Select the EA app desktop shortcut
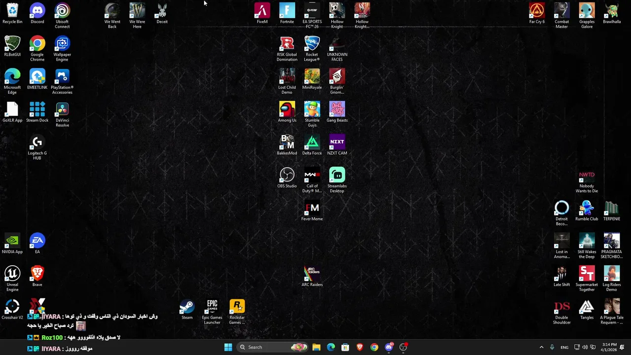The width and height of the screenshot is (631, 355). [37, 244]
